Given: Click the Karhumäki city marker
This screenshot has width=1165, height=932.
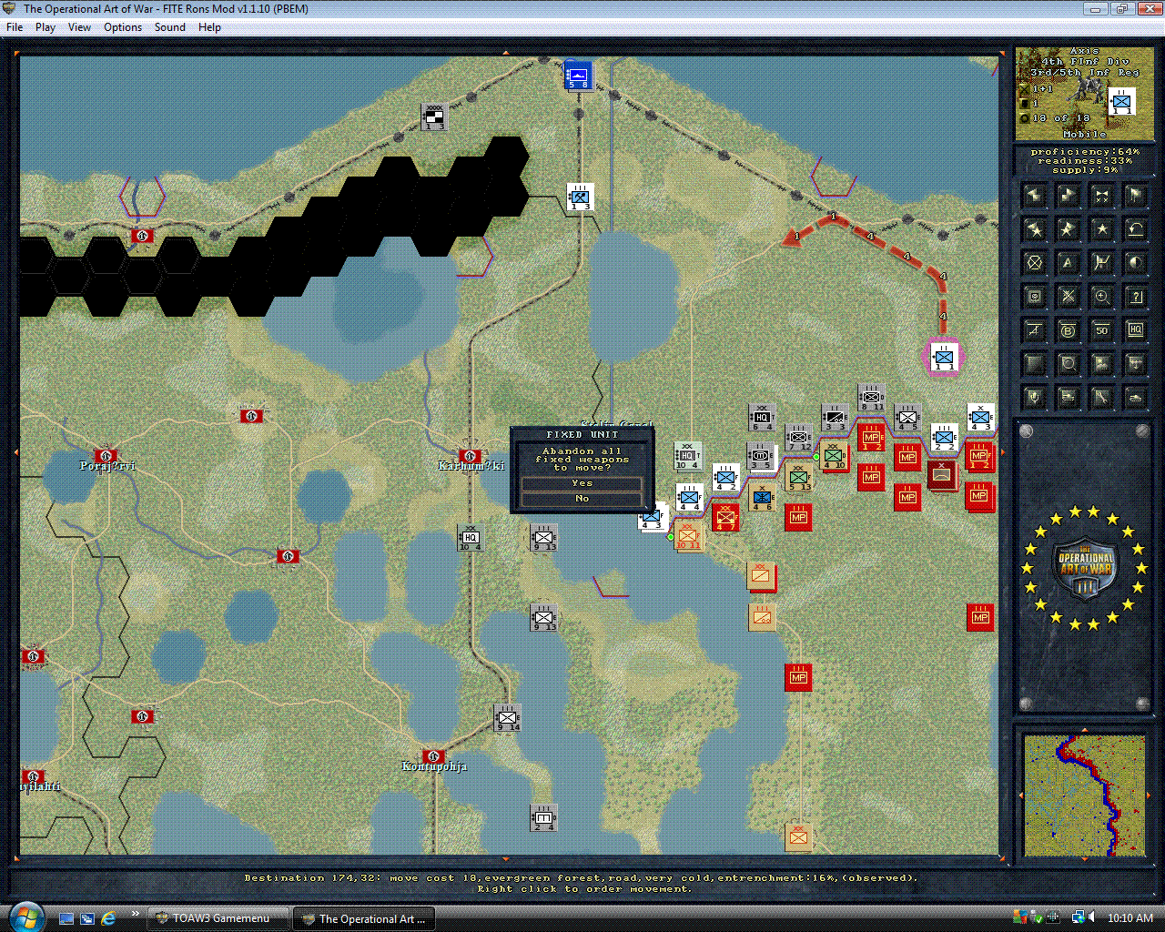Looking at the screenshot, I should (470, 456).
